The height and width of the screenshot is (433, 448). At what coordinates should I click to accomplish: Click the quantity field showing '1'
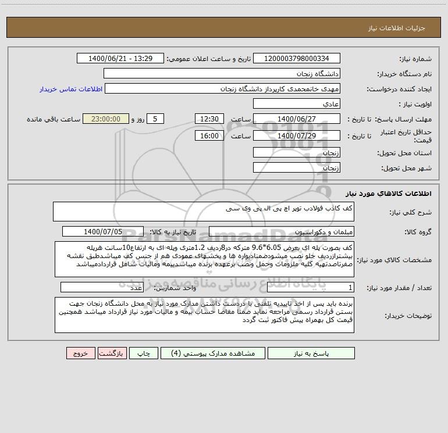pos(311,288)
